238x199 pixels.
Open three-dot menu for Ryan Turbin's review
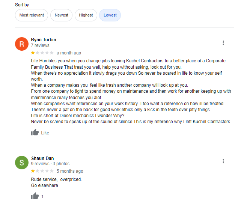pos(223,43)
